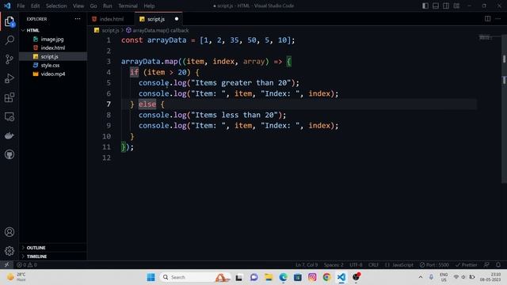
Task: Open the feedback icon in status bar
Action: 486,264
